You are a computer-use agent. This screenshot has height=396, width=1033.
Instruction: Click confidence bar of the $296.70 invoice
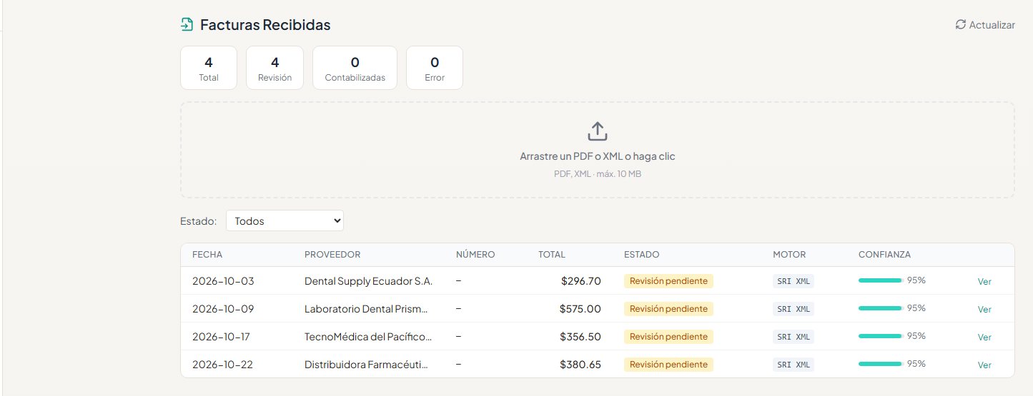[880, 280]
